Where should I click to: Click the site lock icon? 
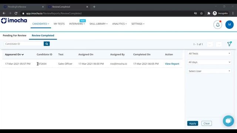(x=23, y=13)
